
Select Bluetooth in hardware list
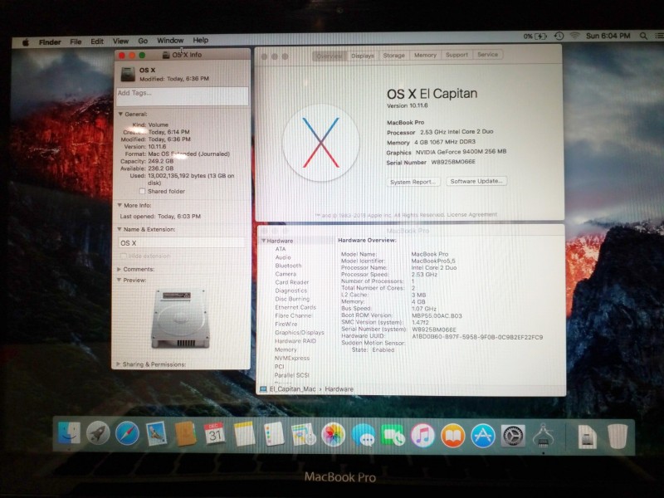[x=288, y=266]
